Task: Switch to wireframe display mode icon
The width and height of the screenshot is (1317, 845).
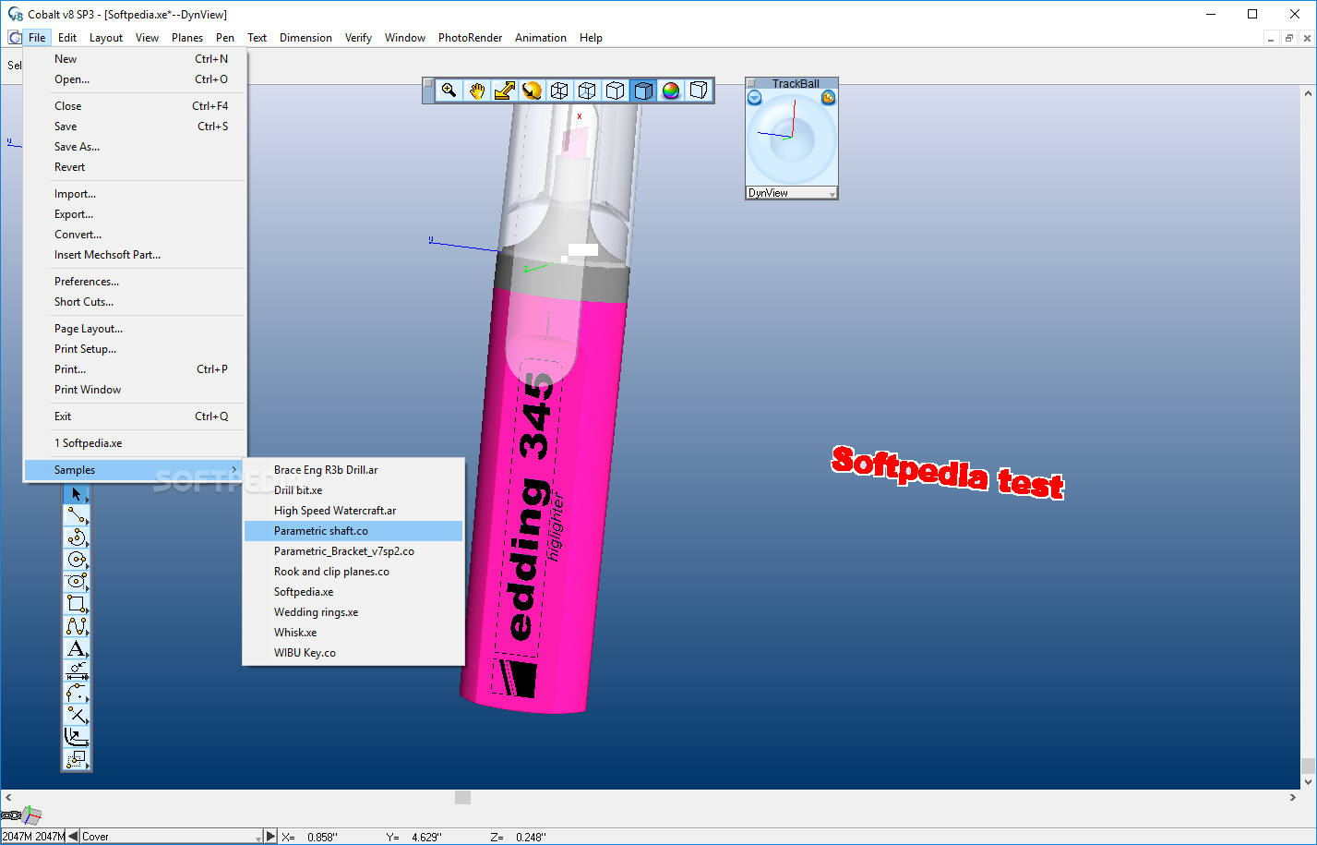Action: tap(559, 91)
